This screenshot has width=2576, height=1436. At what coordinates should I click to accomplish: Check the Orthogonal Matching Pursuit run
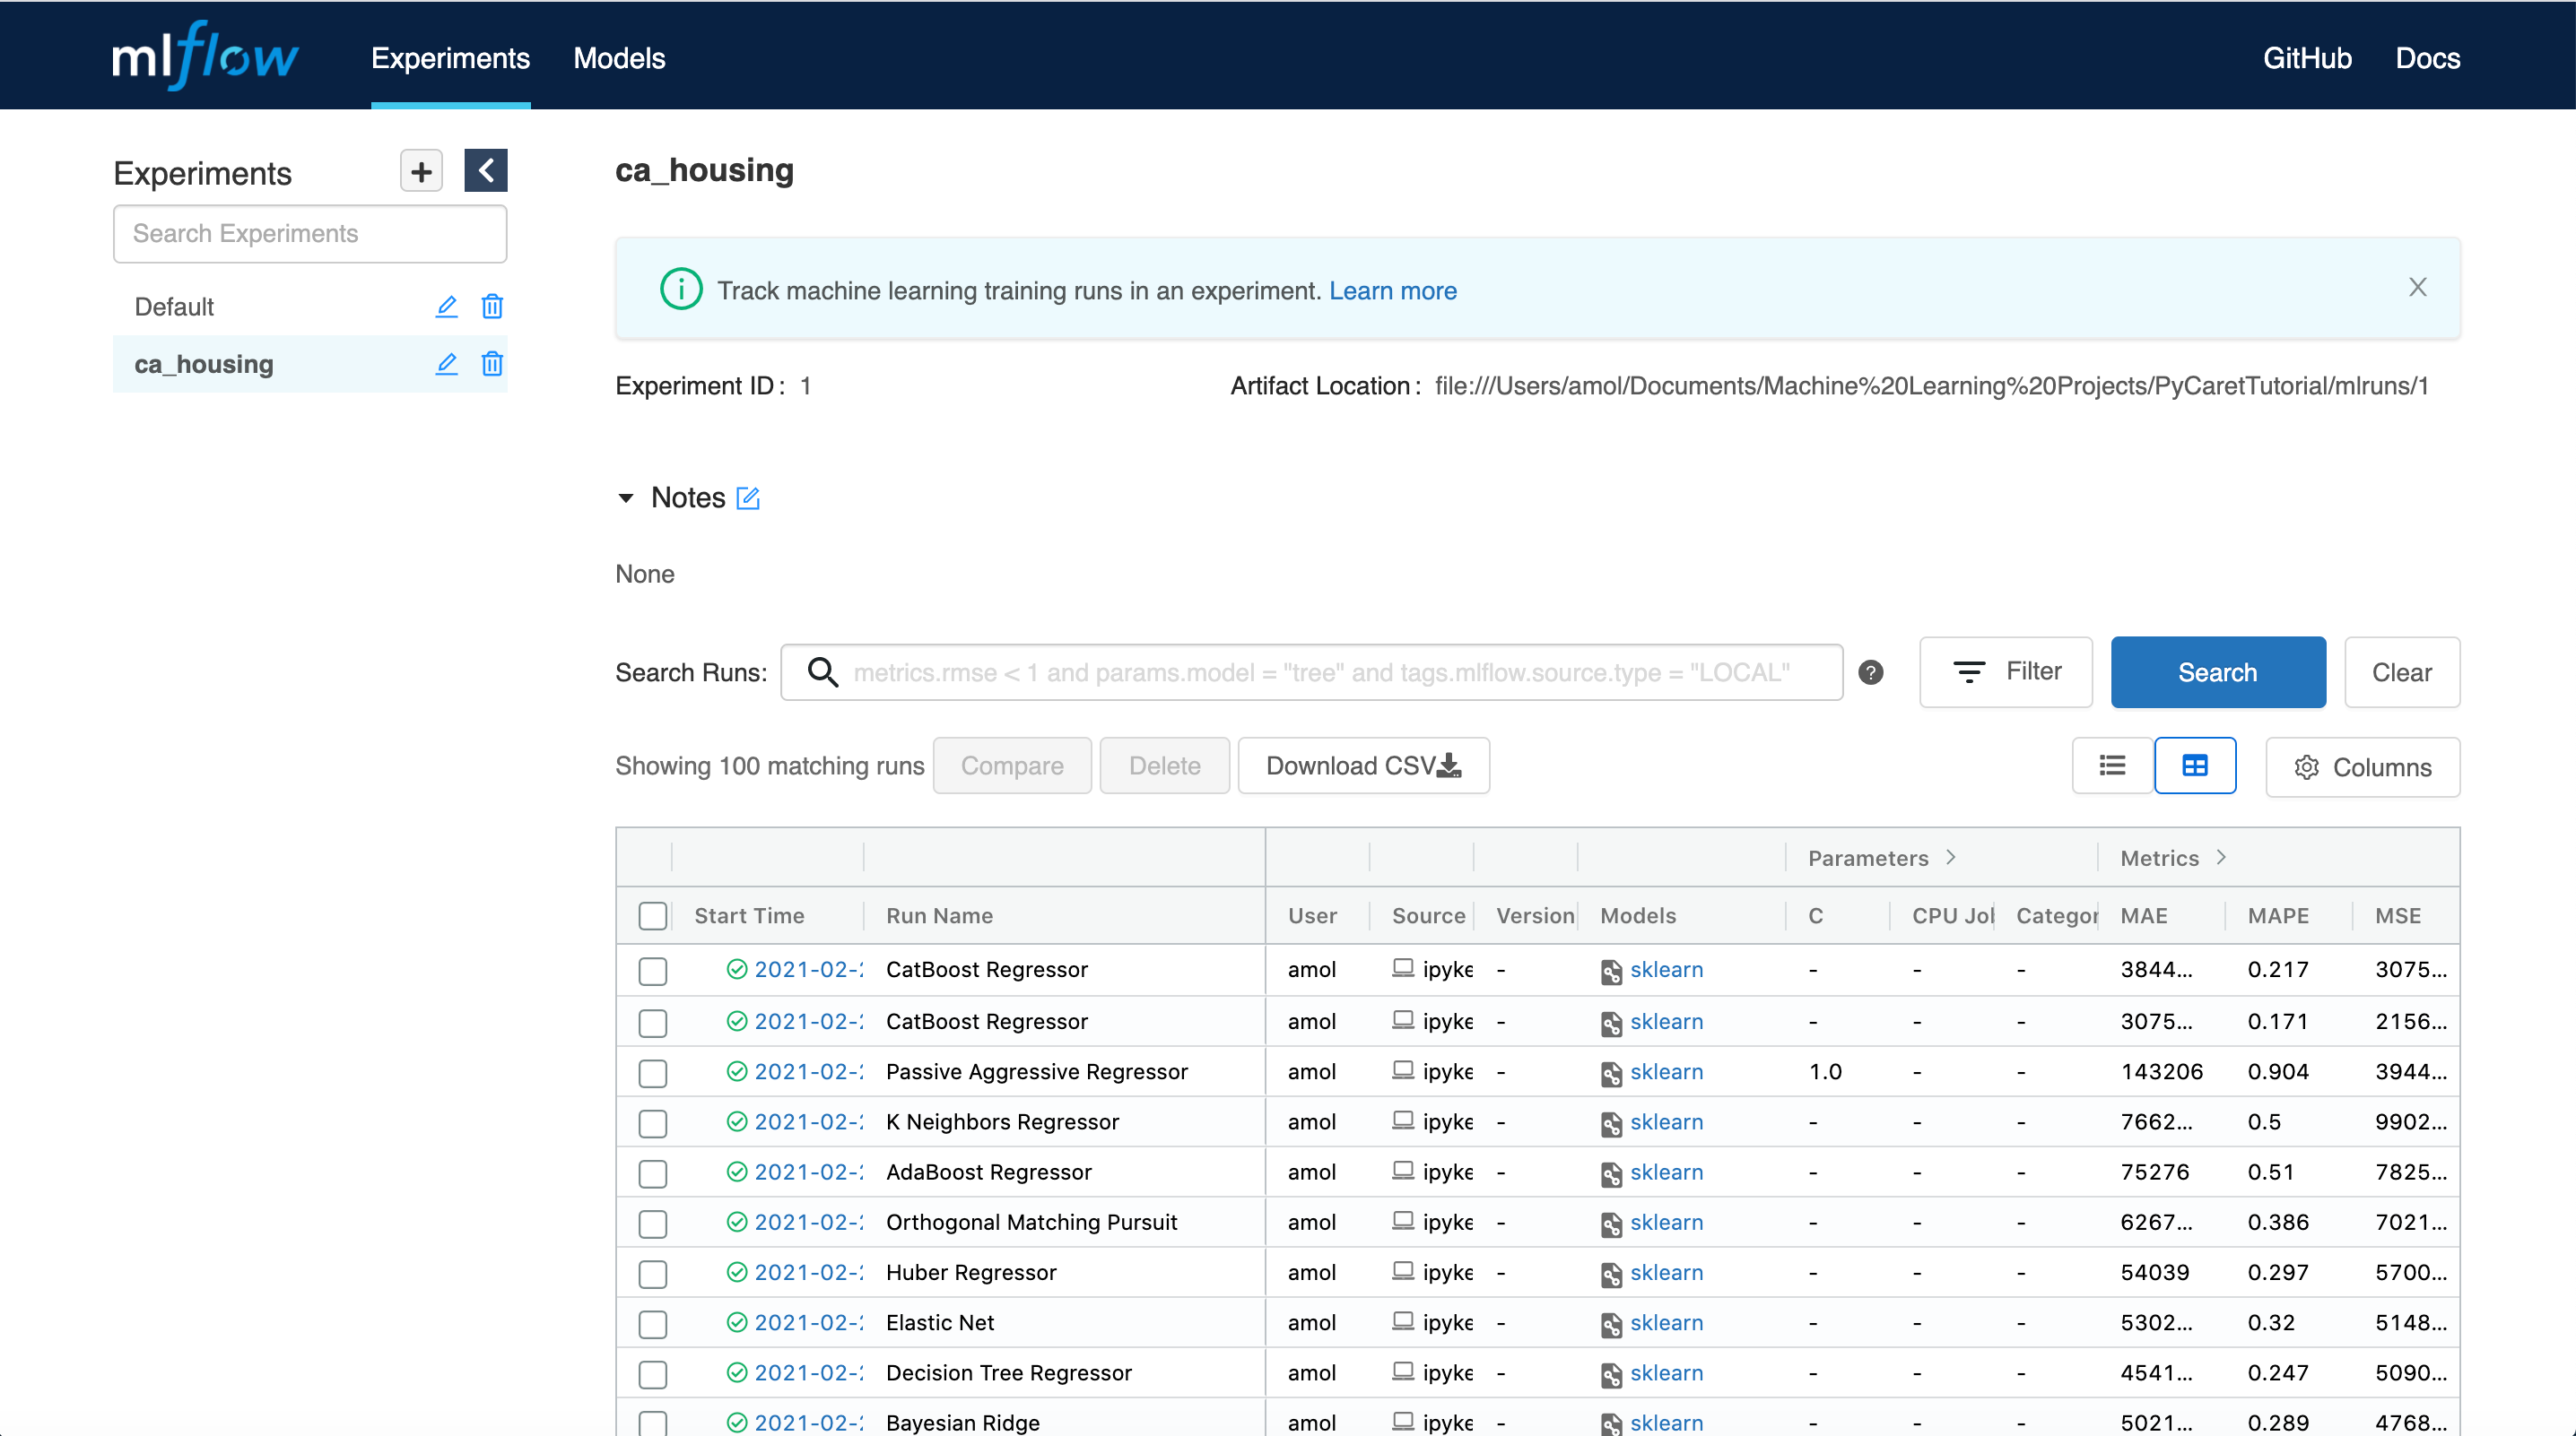(x=653, y=1224)
